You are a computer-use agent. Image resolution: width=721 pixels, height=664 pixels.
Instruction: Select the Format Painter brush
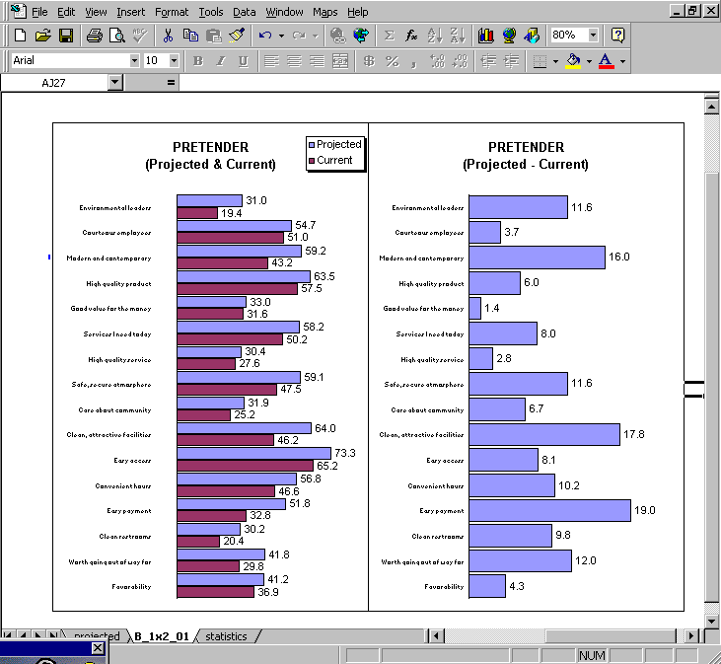pos(237,36)
